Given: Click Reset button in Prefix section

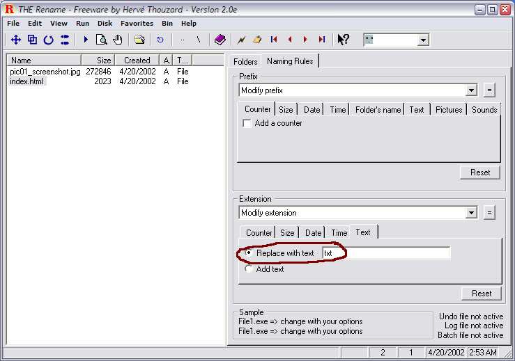Looking at the screenshot, I should 480,173.
